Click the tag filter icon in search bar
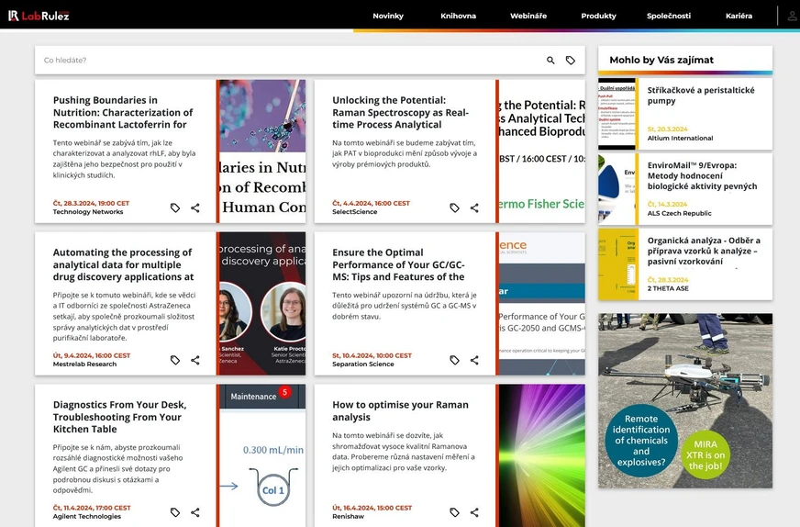 tap(571, 61)
